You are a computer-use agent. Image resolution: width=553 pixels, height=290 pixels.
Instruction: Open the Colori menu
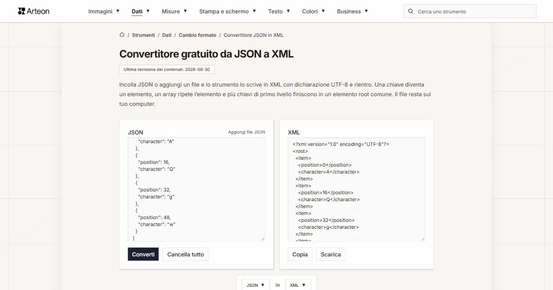(313, 11)
